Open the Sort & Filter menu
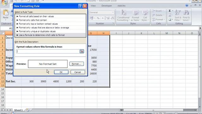Image resolution: width=202 pixels, height=114 pixels. pos(178,16)
